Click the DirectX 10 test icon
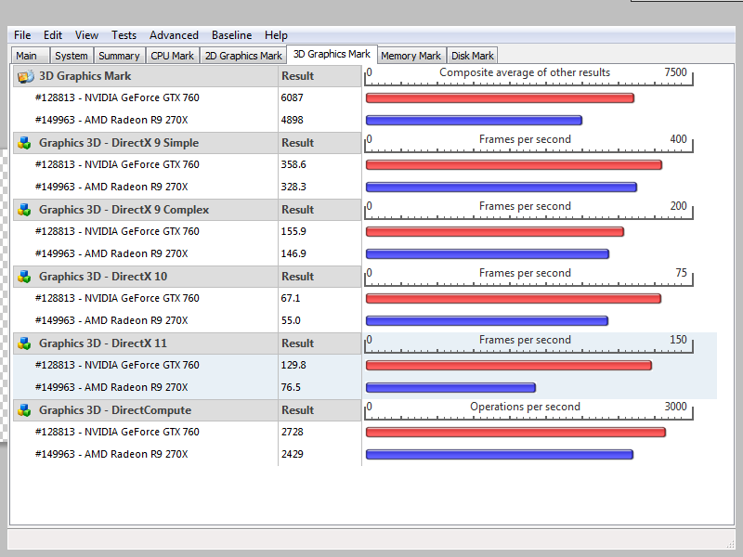The width and height of the screenshot is (743, 557). click(24, 277)
